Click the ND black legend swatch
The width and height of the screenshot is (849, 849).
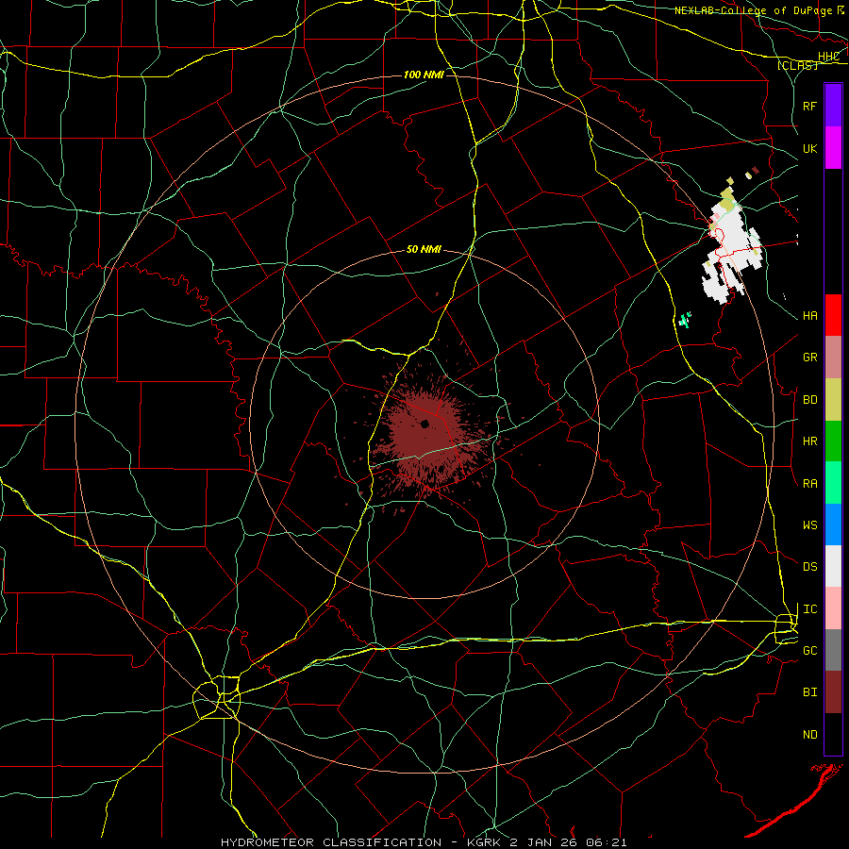point(833,734)
